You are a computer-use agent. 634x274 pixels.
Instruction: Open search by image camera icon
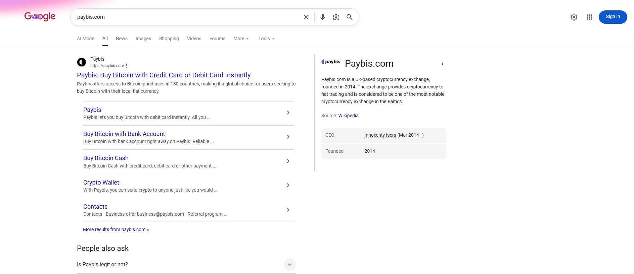336,17
